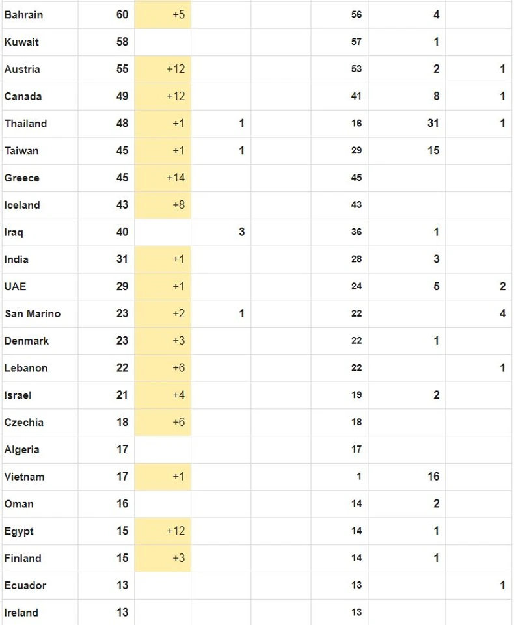Viewport: 514px width, 625px height.
Task: Click the Bahrain country name cell
Action: click(23, 14)
